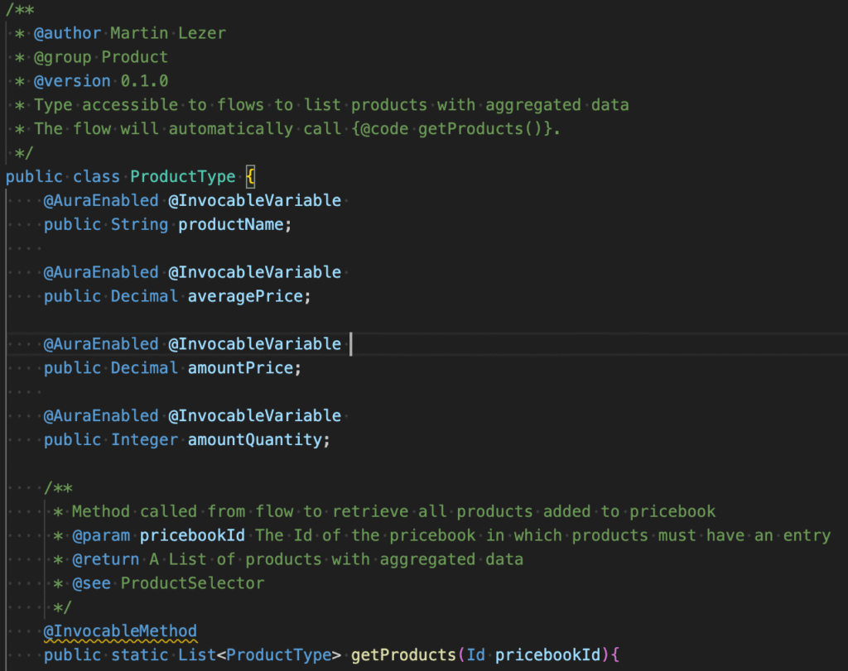Click the ProductType class name in the declaration
This screenshot has width=848, height=671.
182,176
